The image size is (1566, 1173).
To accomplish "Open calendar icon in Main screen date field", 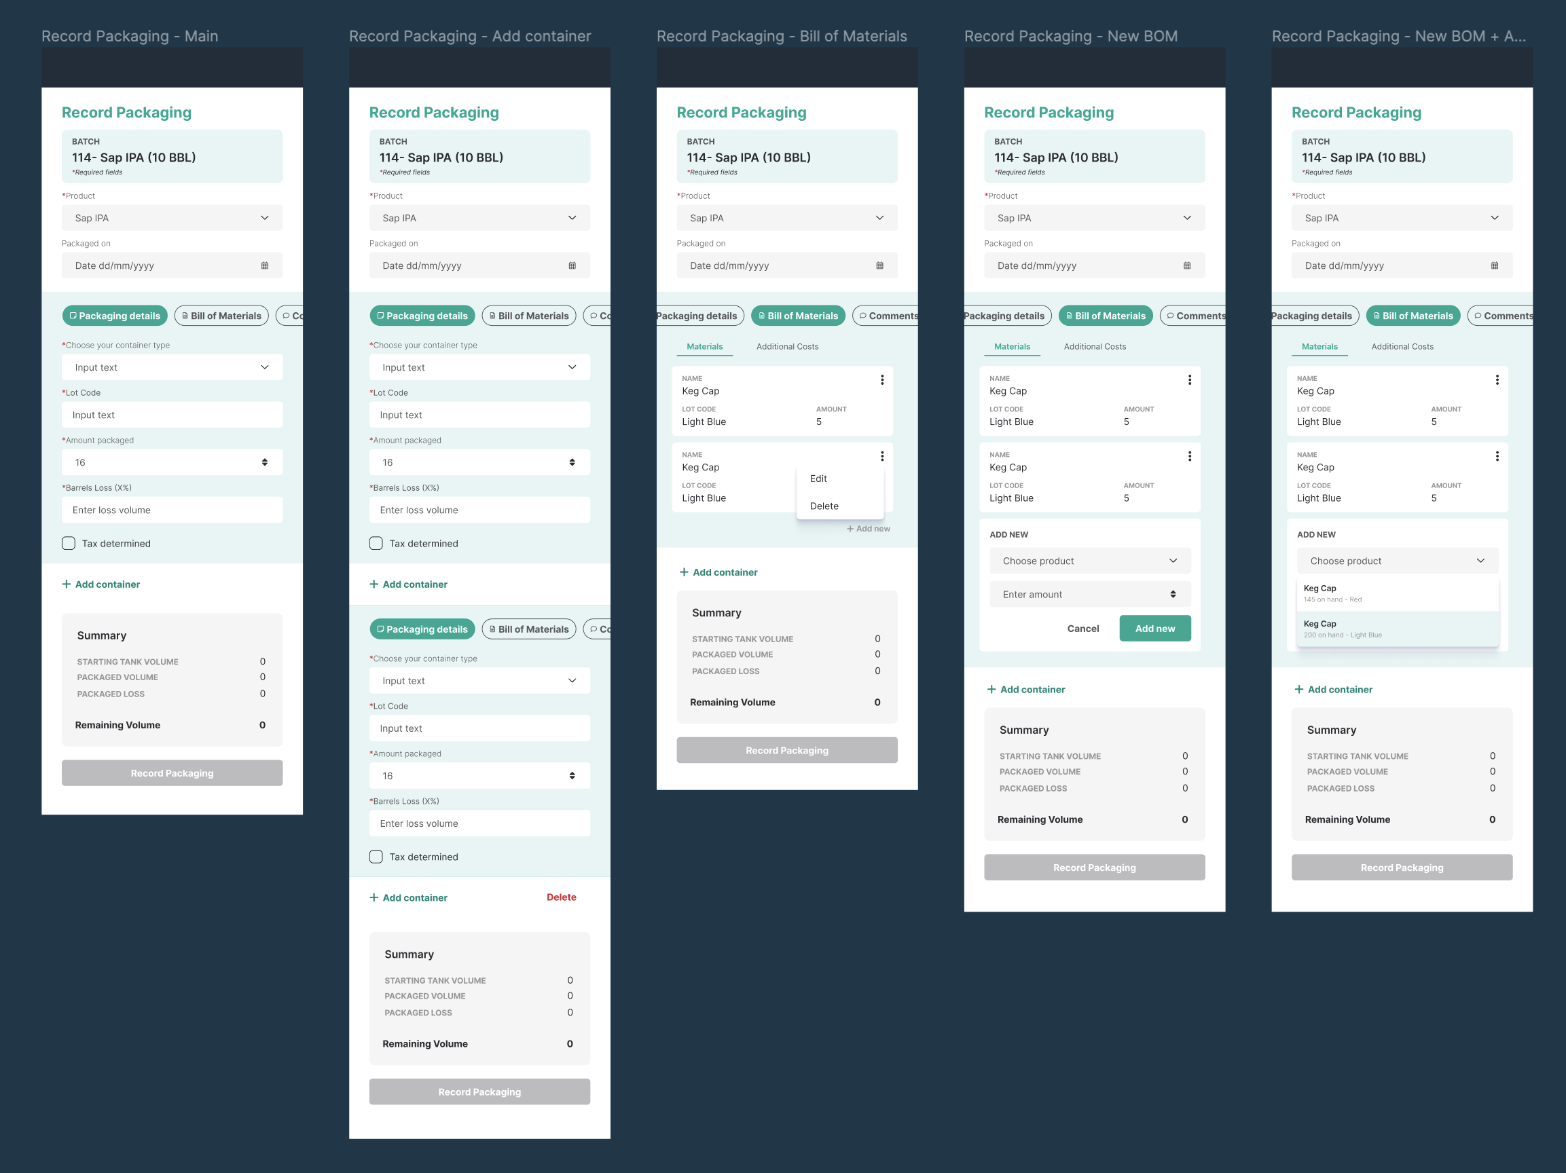I will pyautogui.click(x=265, y=265).
